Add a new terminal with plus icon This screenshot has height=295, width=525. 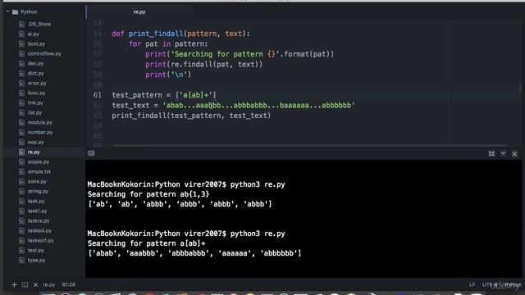14,285
